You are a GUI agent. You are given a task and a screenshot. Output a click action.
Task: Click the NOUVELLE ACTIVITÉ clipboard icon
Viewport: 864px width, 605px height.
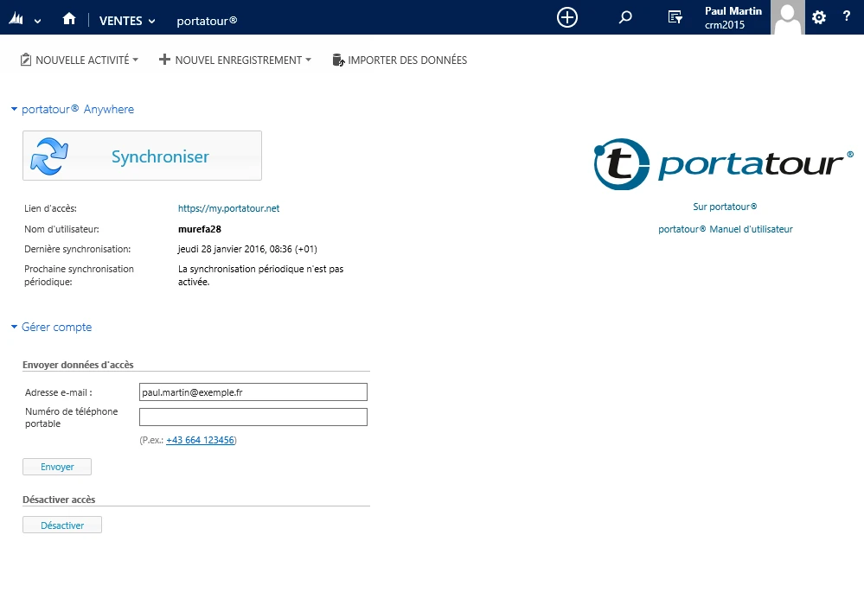pyautogui.click(x=26, y=60)
